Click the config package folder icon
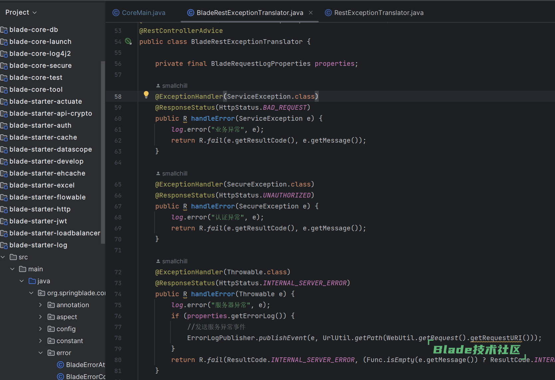This screenshot has width=555, height=380. [51, 329]
